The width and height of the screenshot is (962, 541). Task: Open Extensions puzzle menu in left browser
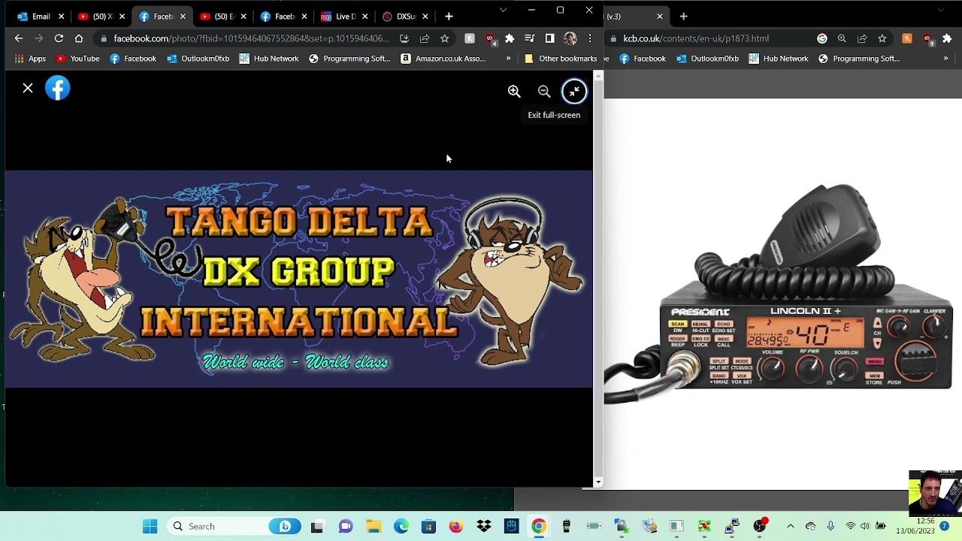(510, 38)
